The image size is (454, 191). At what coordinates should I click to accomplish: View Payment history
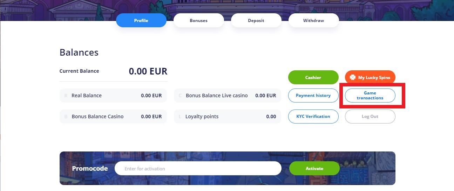313,95
